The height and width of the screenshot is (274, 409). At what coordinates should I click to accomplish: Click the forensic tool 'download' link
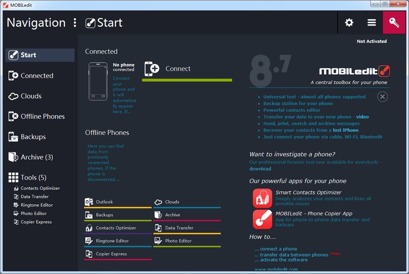click(260, 169)
